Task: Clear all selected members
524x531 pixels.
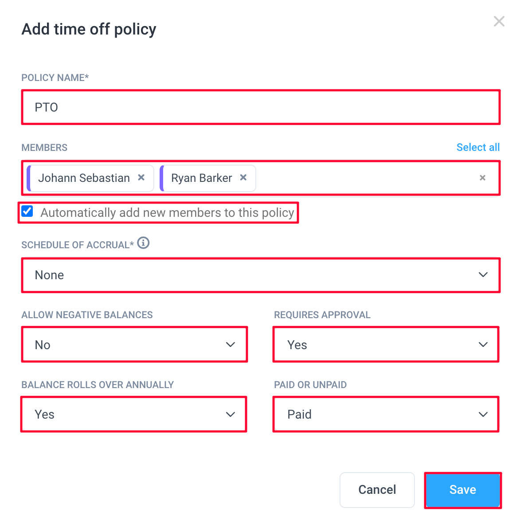Action: [x=482, y=178]
